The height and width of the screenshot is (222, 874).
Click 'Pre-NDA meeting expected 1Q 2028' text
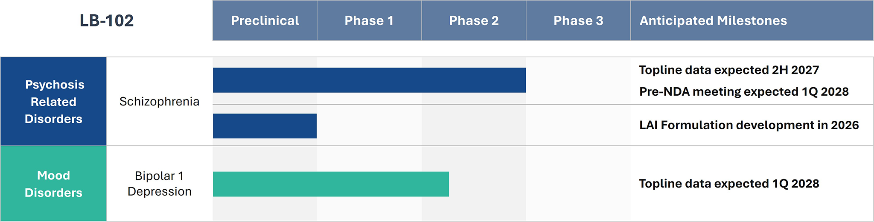pos(744,91)
